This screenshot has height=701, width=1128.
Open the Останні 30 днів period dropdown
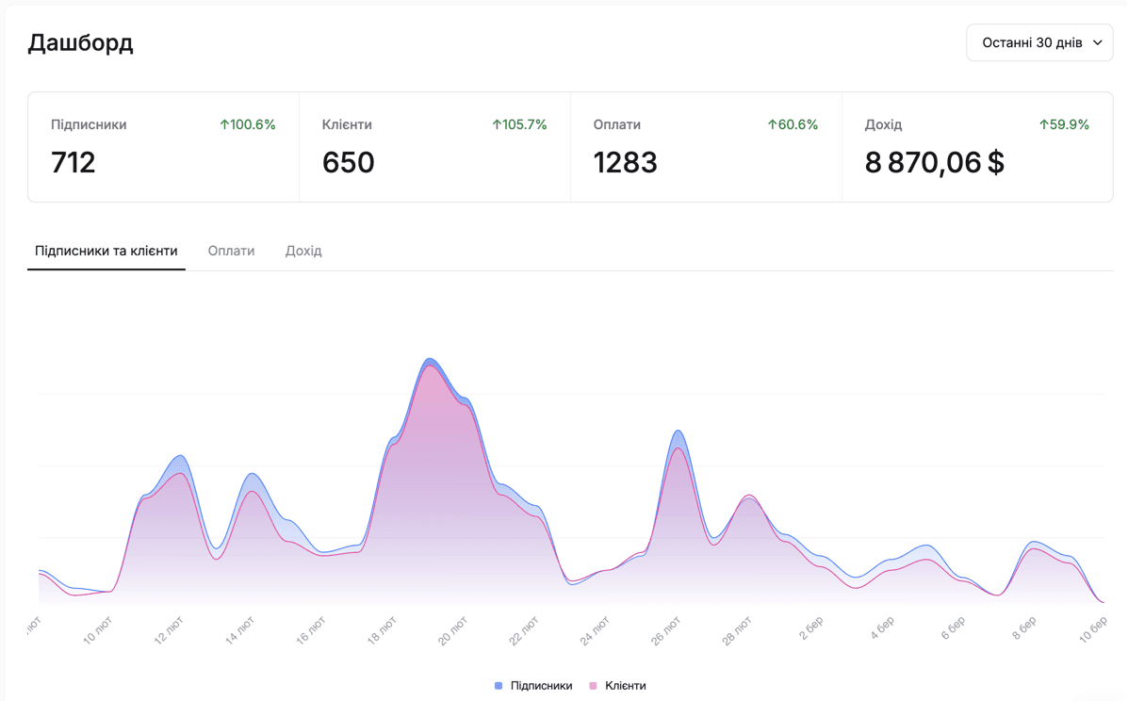pos(1039,42)
